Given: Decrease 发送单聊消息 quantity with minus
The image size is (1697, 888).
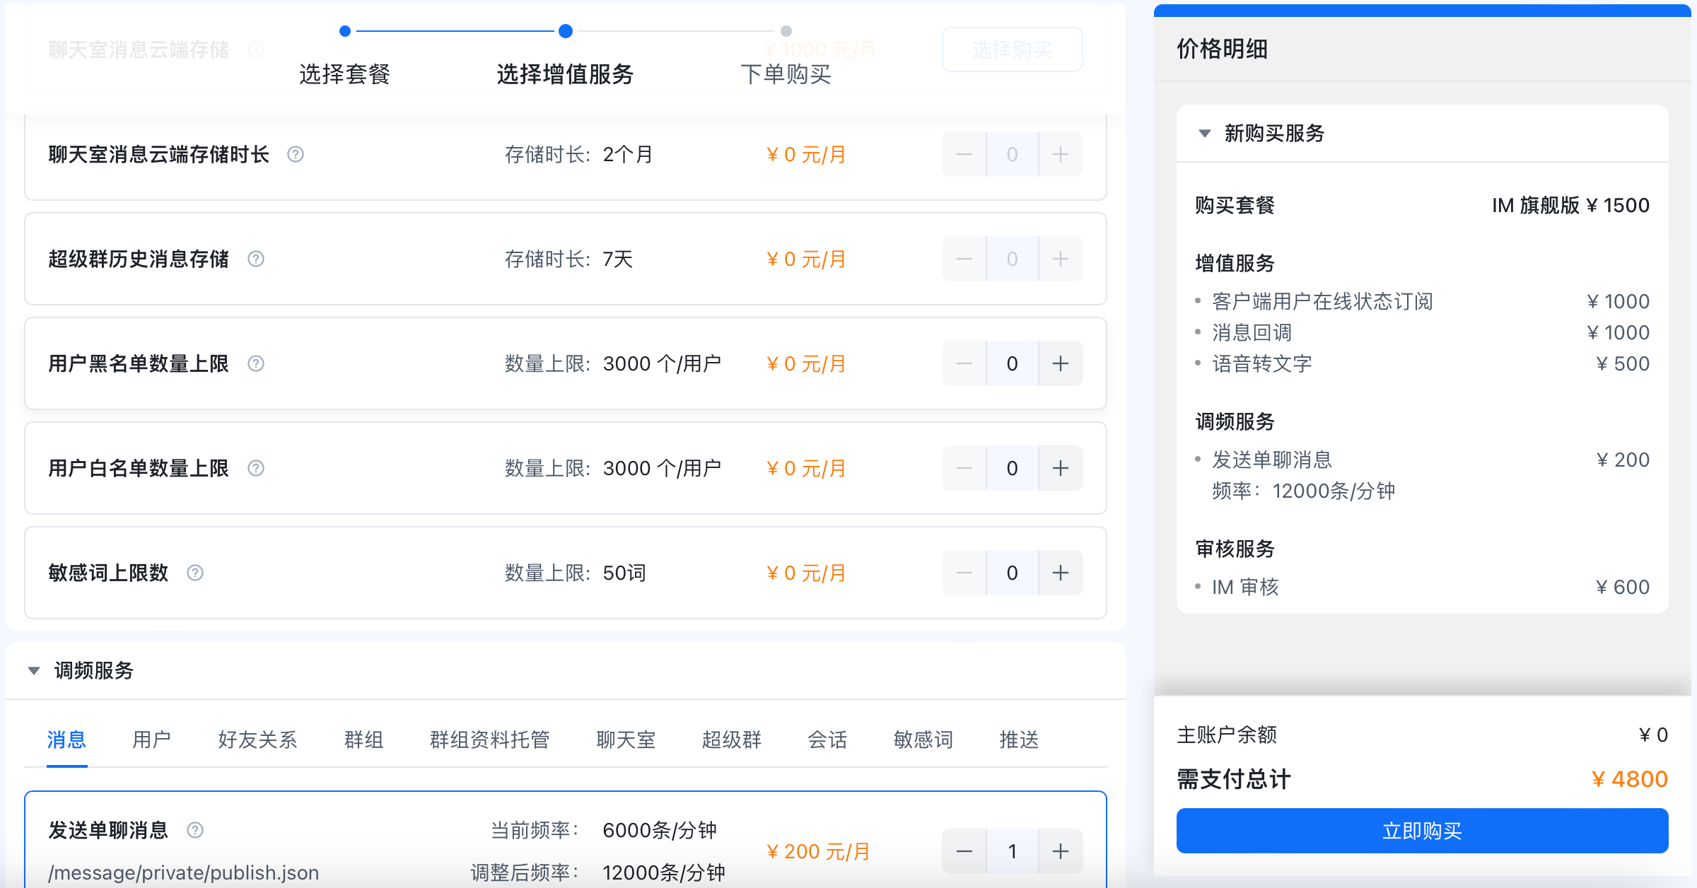Looking at the screenshot, I should pyautogui.click(x=964, y=851).
